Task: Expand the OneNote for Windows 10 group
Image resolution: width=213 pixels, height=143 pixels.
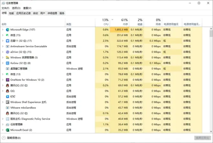Action: (3, 80)
